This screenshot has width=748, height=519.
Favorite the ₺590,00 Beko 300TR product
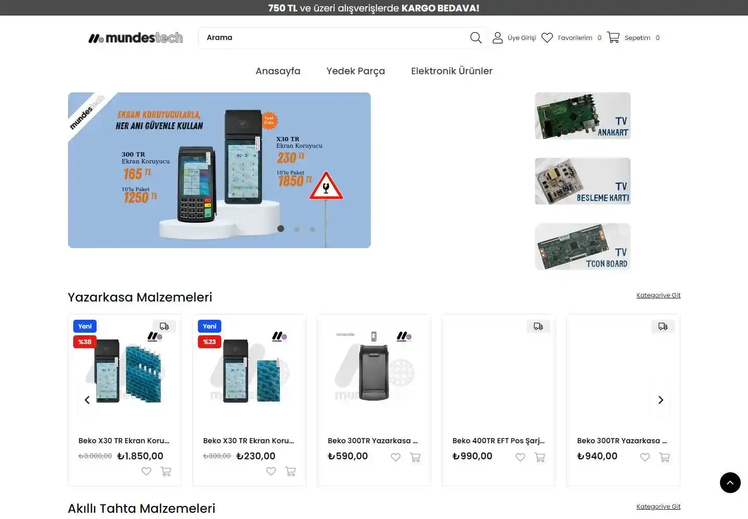[396, 457]
